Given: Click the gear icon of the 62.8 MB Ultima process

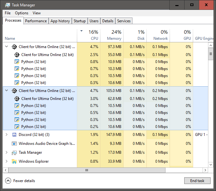Looking at the screenshot, I should [x=17, y=99].
